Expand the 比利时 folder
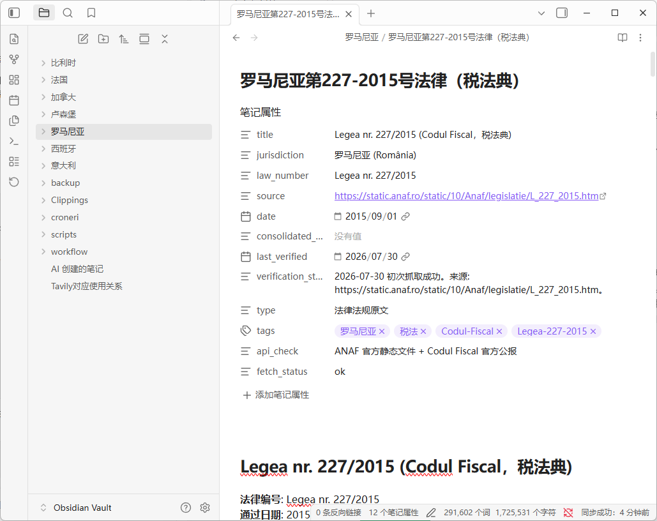This screenshot has height=521, width=657. coord(43,63)
